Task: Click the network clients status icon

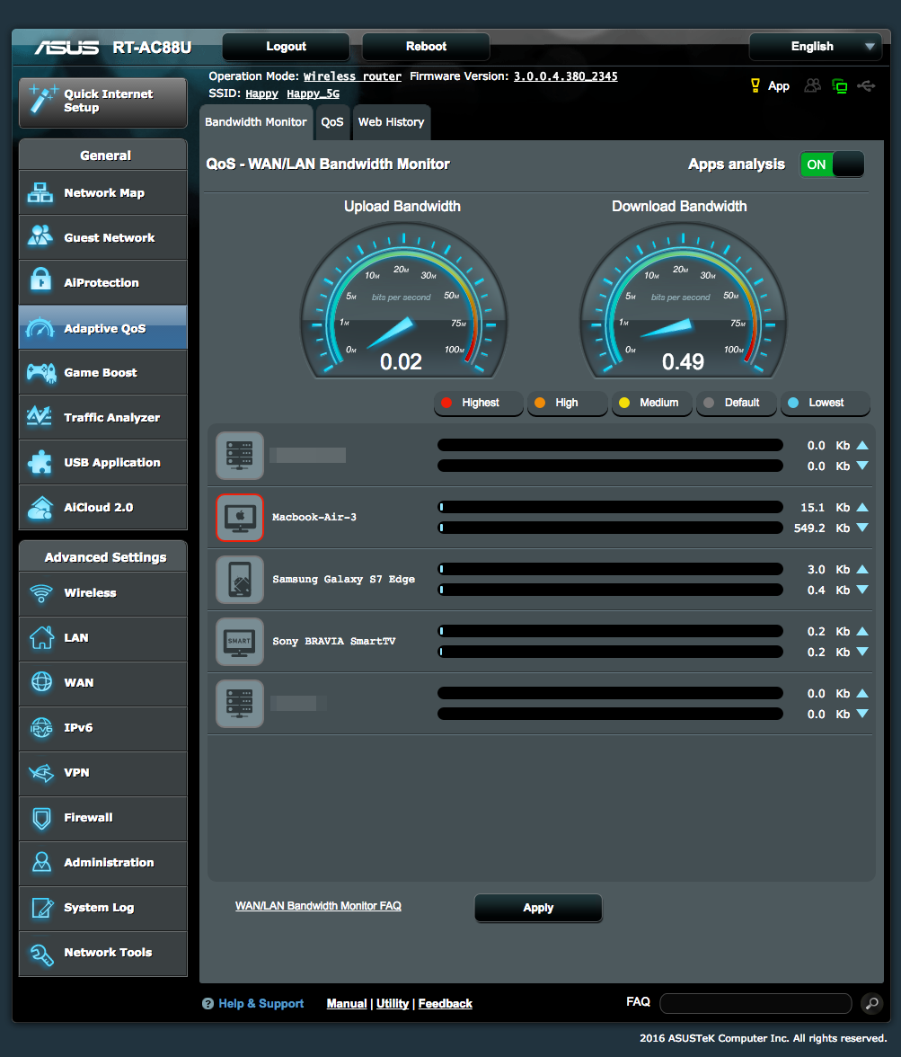Action: tap(840, 86)
